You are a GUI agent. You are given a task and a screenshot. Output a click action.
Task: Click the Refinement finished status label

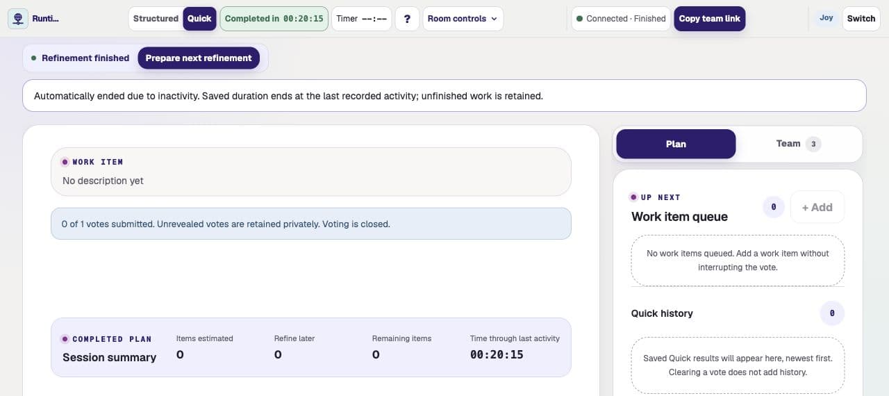80,58
